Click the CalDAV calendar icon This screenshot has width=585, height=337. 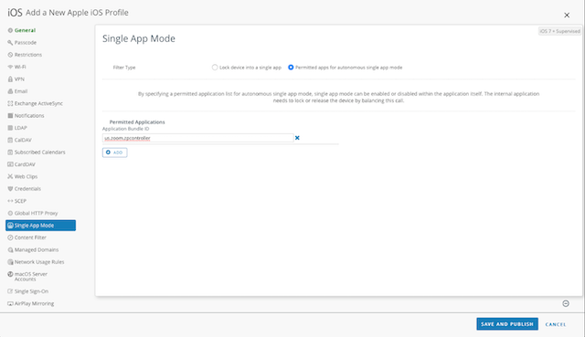10,140
